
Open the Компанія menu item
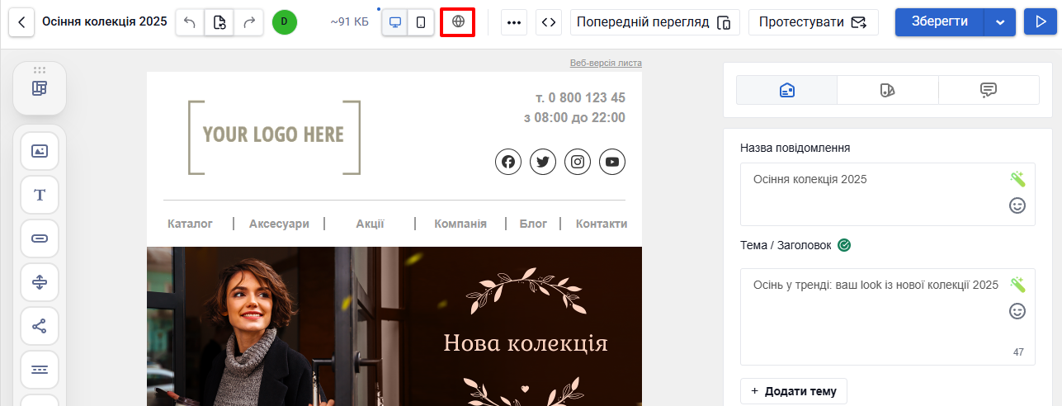(x=460, y=224)
